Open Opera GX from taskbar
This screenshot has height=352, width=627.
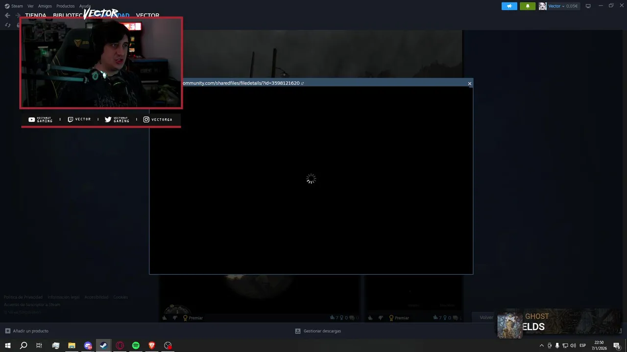pyautogui.click(x=120, y=346)
